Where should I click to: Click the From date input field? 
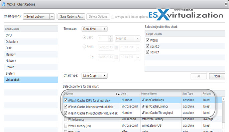pyautogui.click(x=106, y=48)
